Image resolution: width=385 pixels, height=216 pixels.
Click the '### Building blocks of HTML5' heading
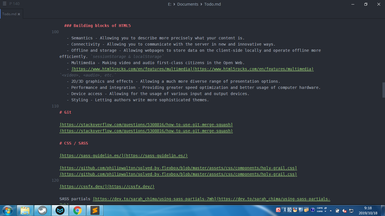97,26
